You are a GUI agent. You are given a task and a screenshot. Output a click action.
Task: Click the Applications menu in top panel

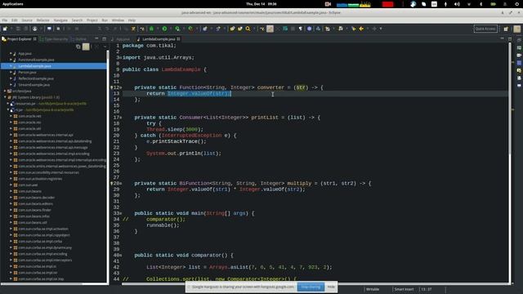click(x=13, y=4)
